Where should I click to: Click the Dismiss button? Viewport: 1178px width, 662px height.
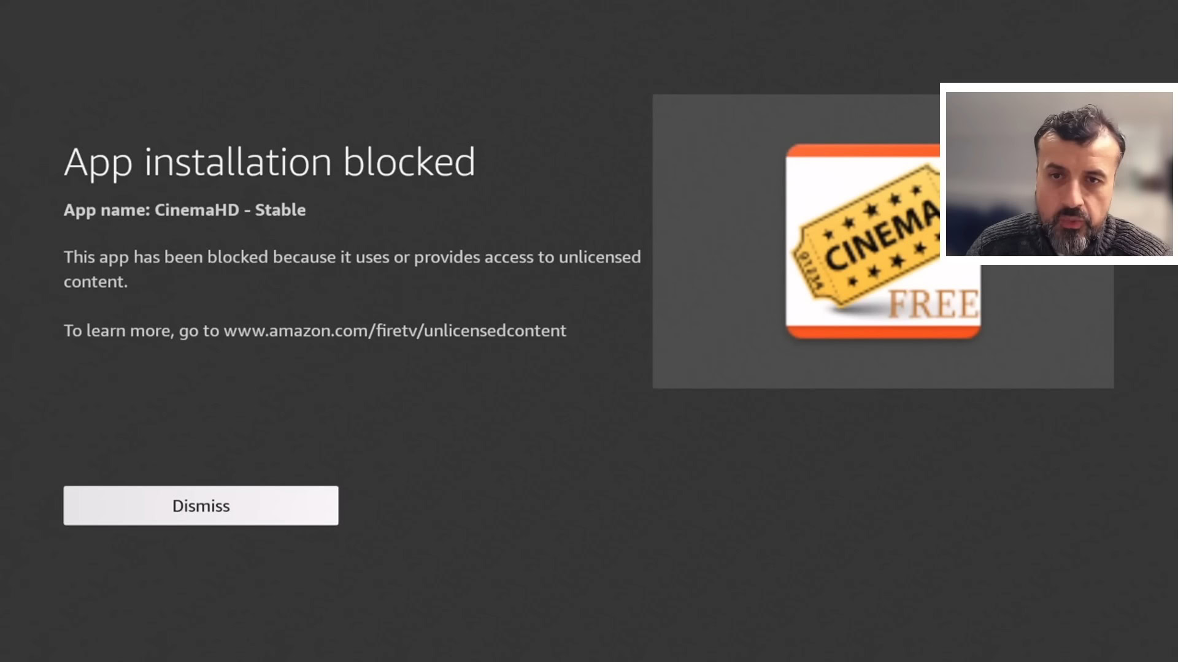coord(201,506)
